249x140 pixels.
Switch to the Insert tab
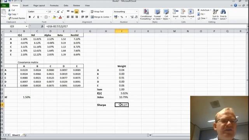[x=25, y=5]
